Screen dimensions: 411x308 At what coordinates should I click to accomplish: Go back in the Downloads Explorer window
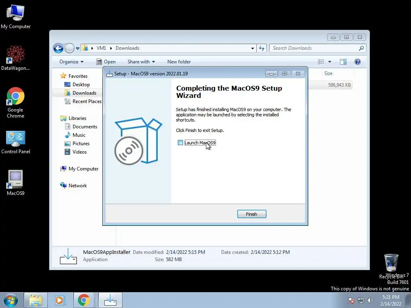[58, 48]
